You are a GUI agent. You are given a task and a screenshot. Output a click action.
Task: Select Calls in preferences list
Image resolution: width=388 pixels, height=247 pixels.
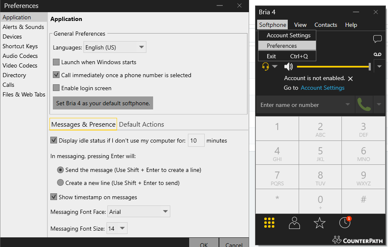(x=8, y=85)
